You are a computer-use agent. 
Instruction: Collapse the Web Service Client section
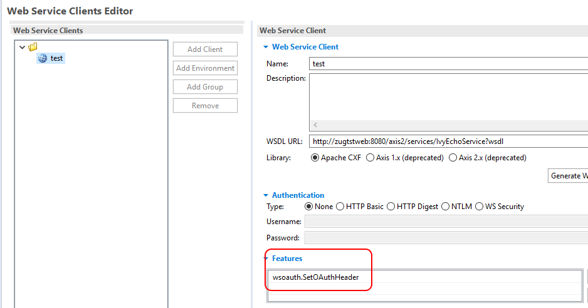[266, 47]
